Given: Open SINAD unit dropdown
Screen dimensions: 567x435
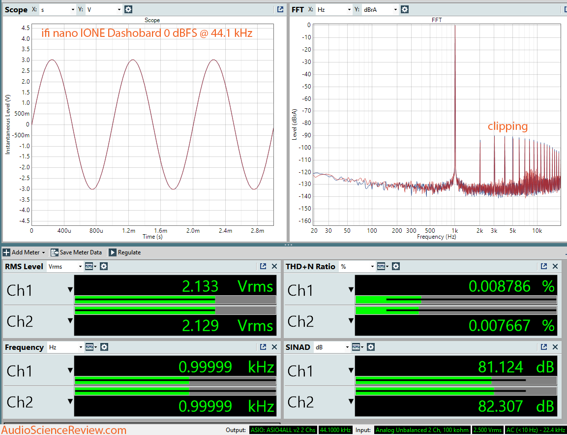Looking at the screenshot, I should pos(332,347).
